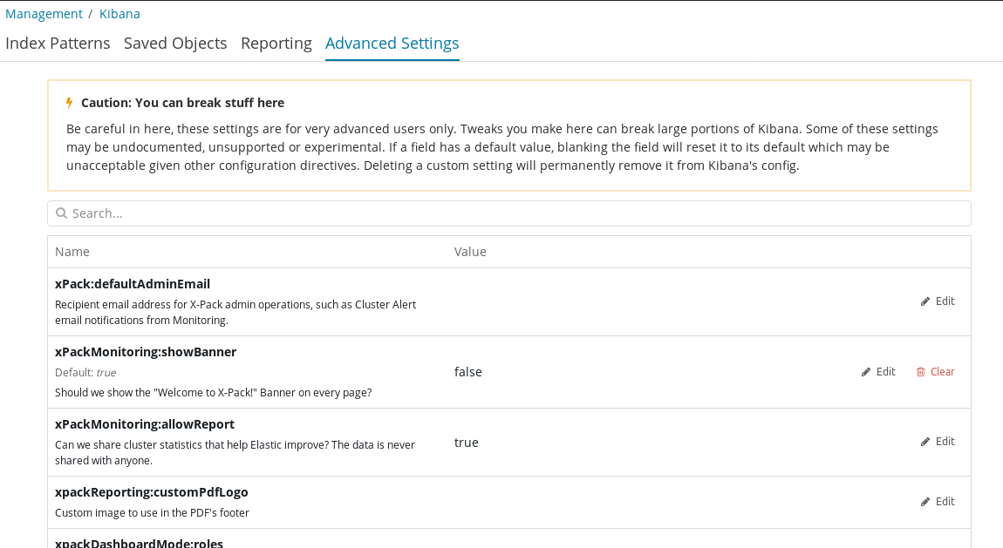
Task: Click the false value of showBanner
Action: 468,372
